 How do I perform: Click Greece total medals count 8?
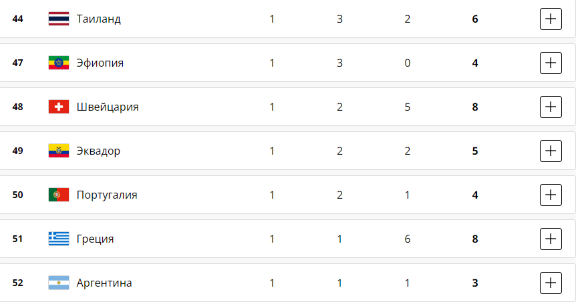click(475, 239)
